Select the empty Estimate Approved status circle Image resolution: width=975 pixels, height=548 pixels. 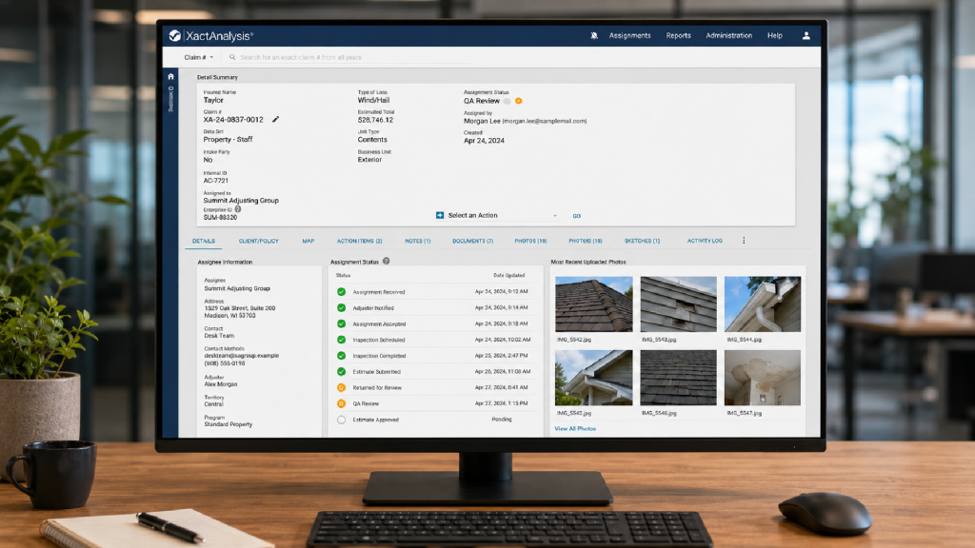coord(342,420)
